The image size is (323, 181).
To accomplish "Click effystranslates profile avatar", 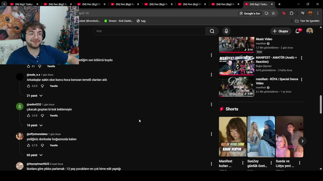I will [x=20, y=136].
